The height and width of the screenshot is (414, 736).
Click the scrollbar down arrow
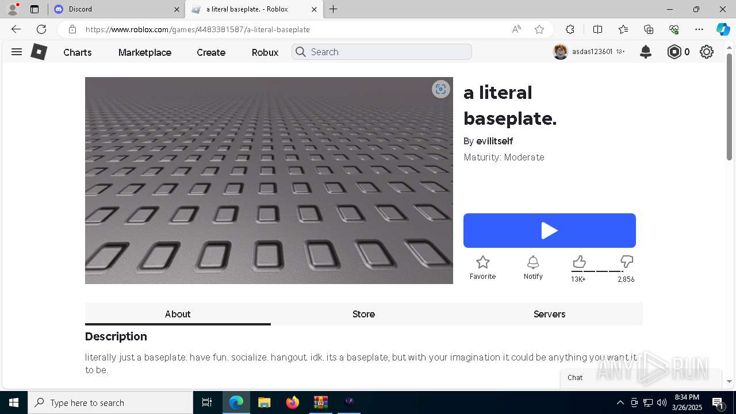coord(729,381)
